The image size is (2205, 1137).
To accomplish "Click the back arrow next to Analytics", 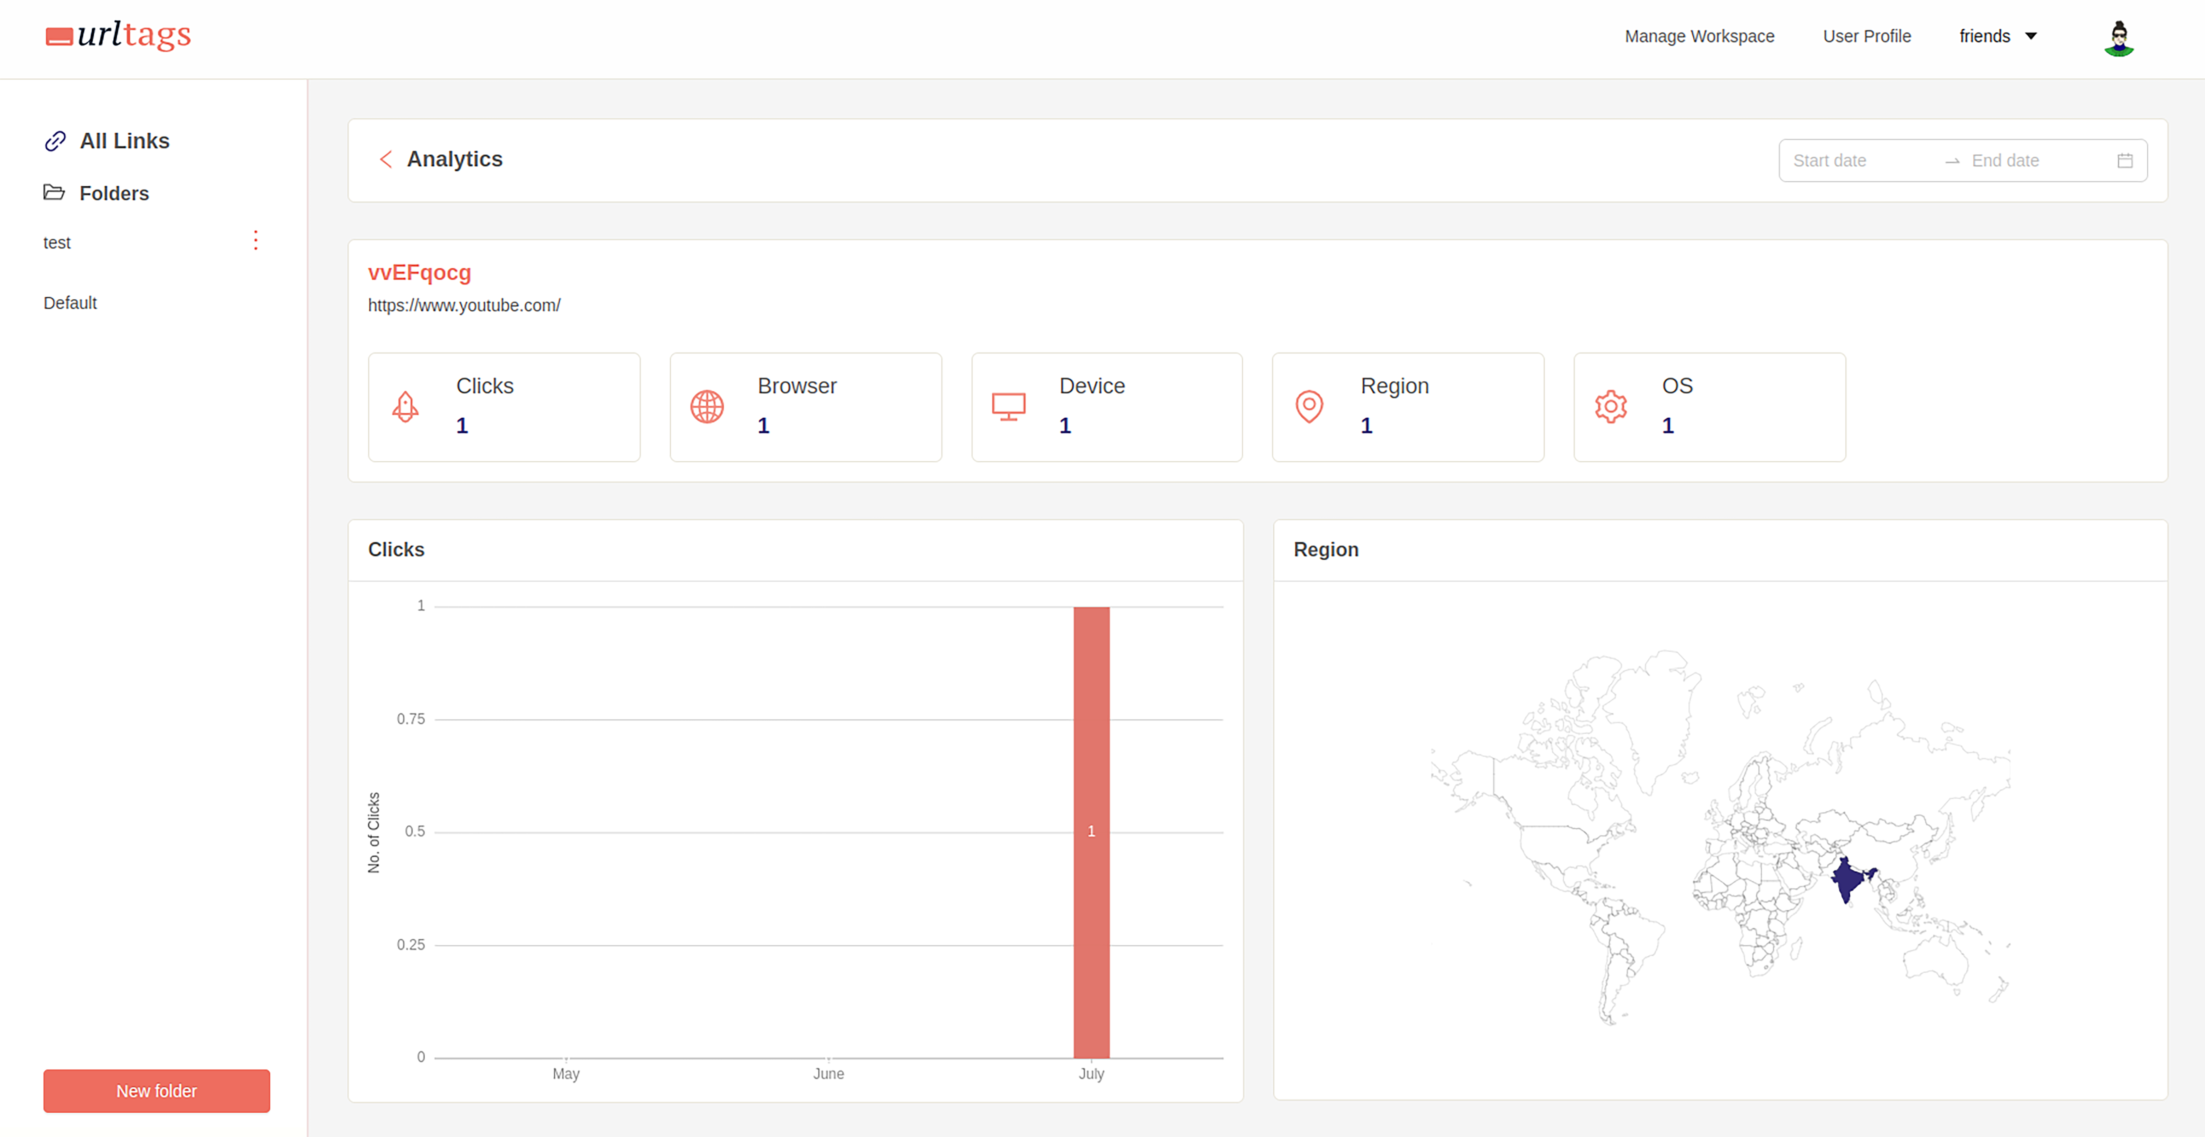I will pos(386,159).
